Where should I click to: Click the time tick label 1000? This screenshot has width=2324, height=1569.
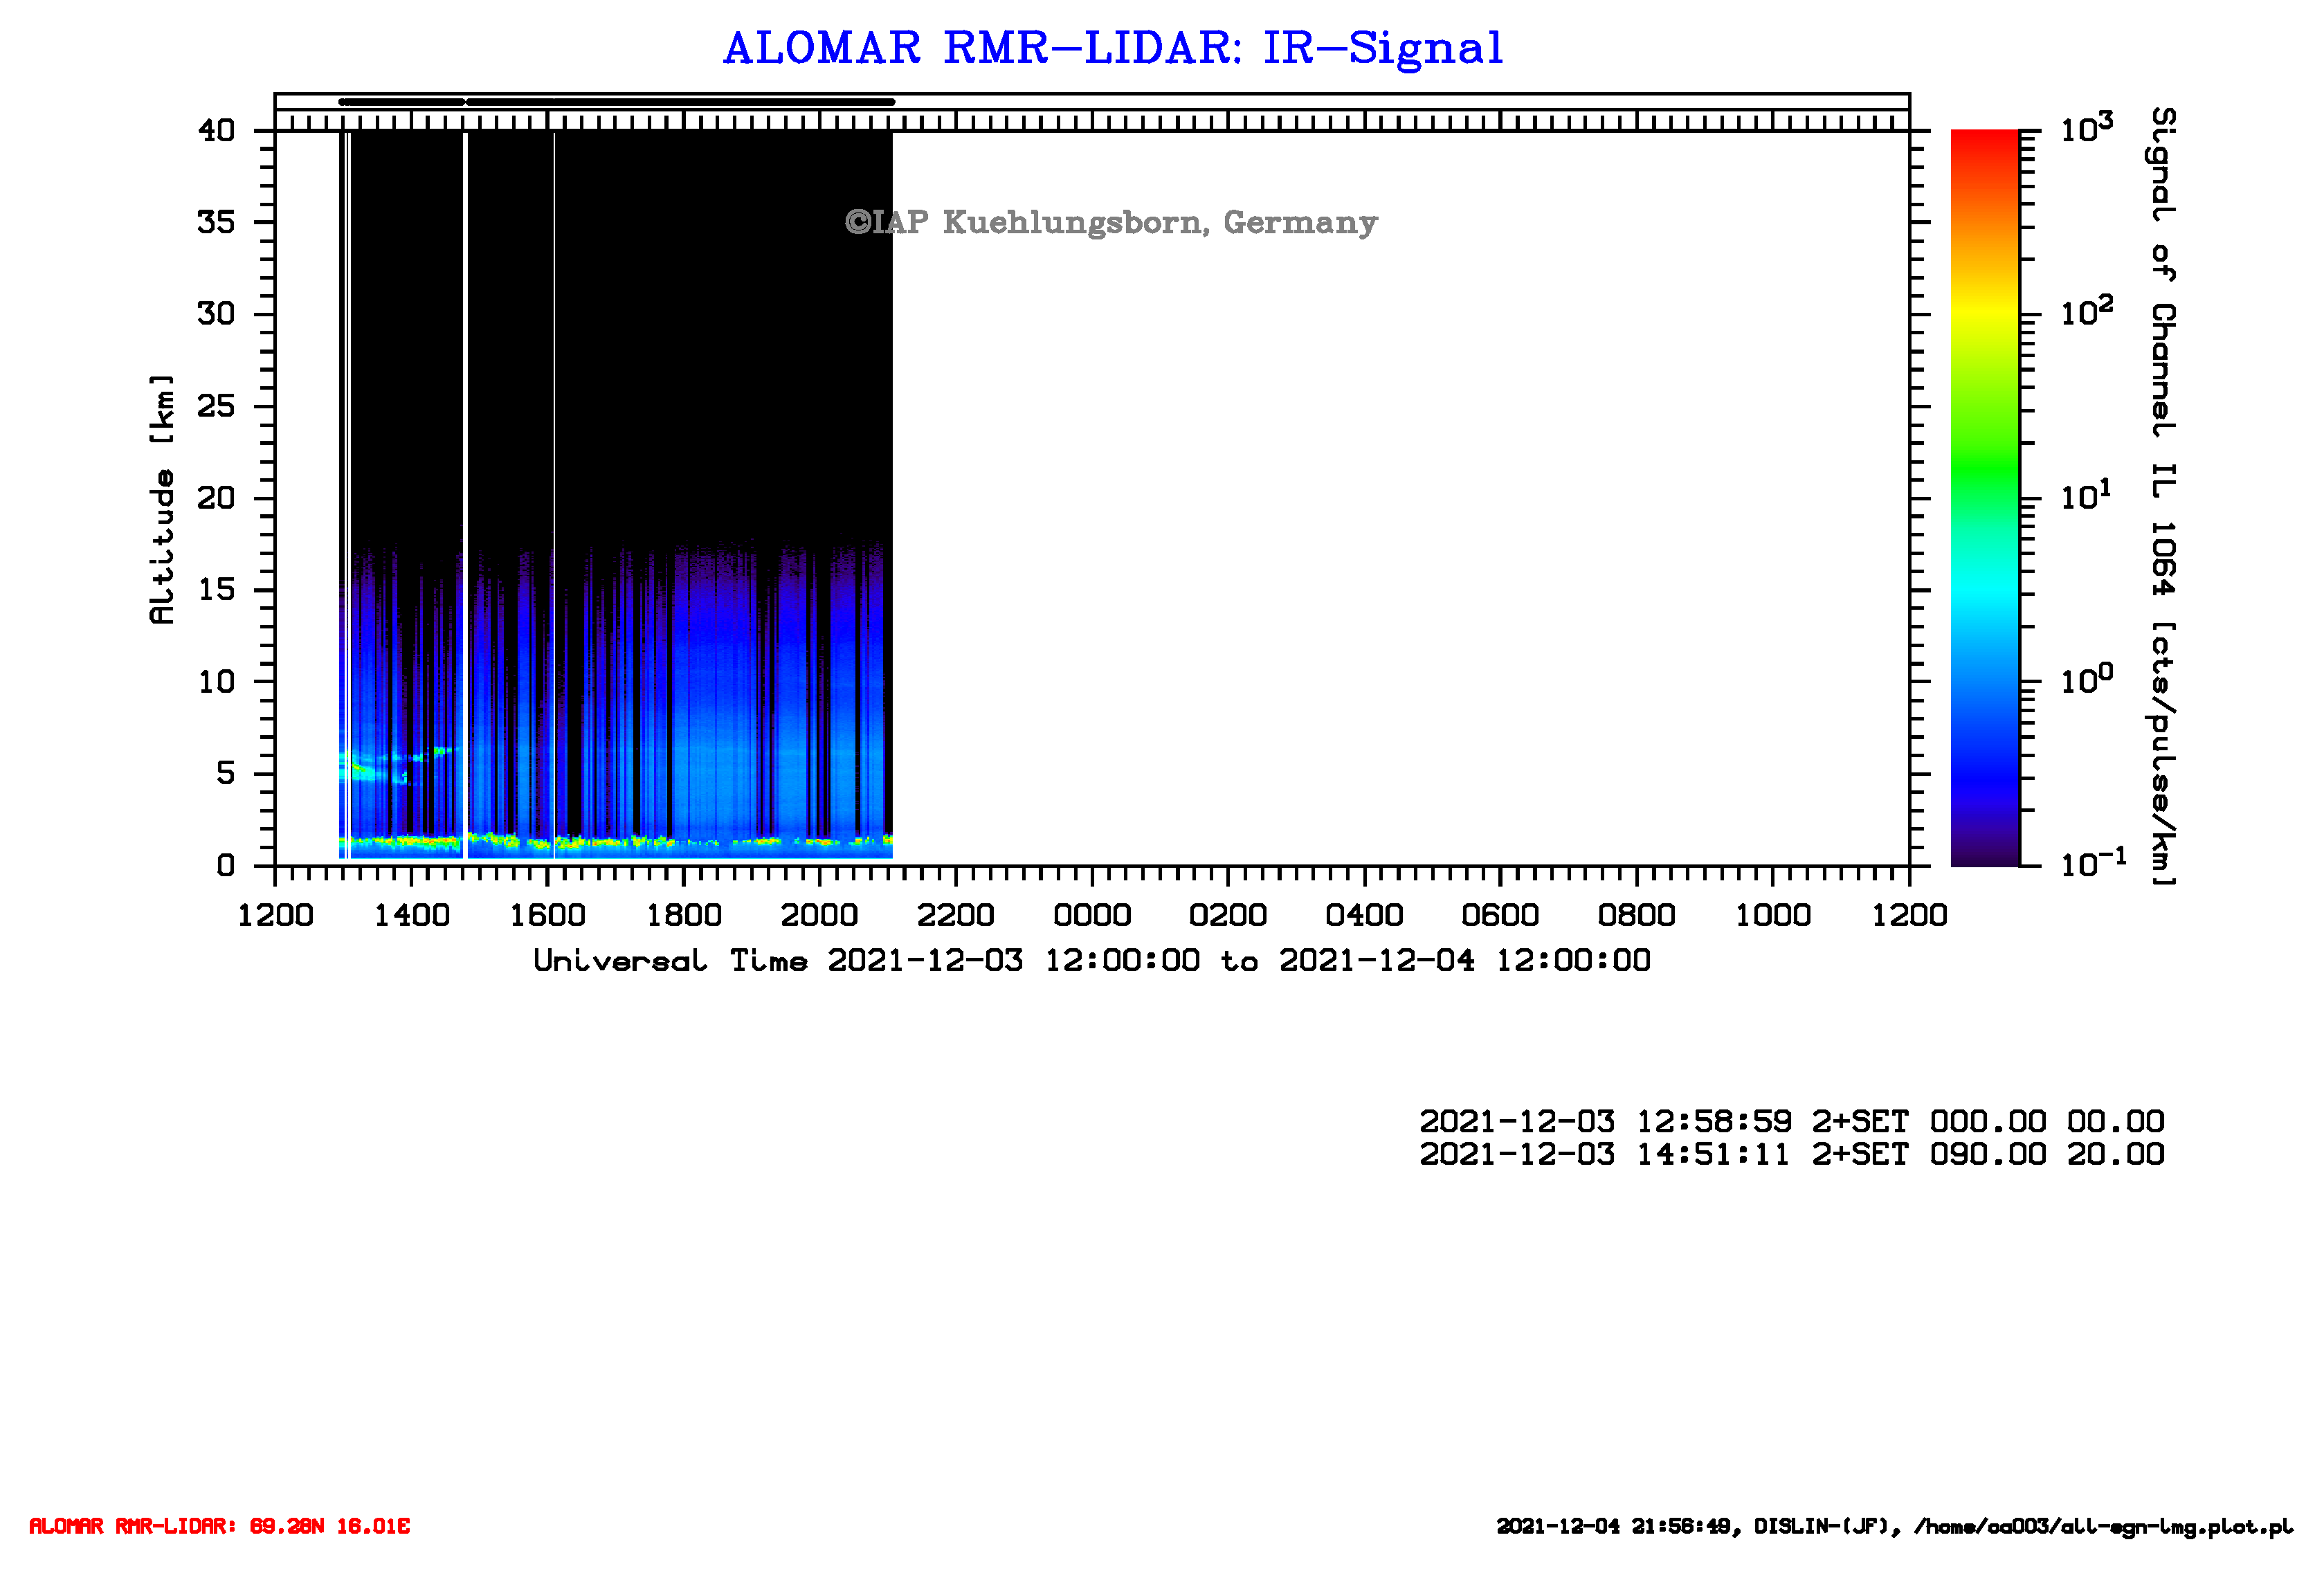click(x=1772, y=915)
